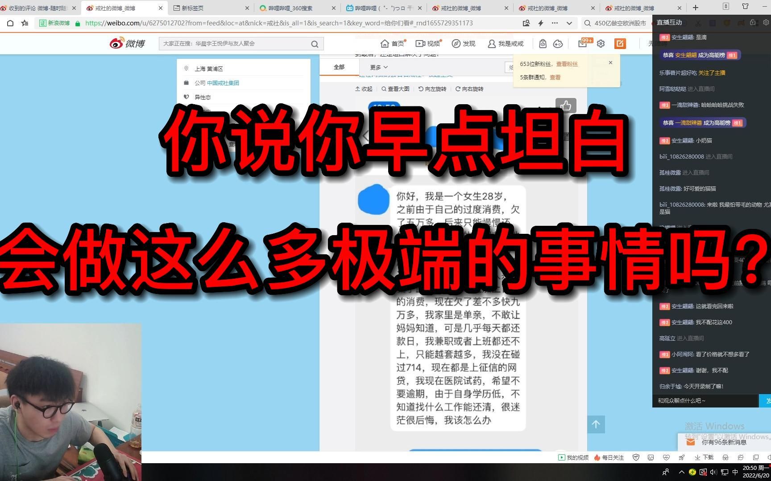Open settings gear in 直播互动 panel
This screenshot has width=771, height=481.
pyautogui.click(x=766, y=22)
